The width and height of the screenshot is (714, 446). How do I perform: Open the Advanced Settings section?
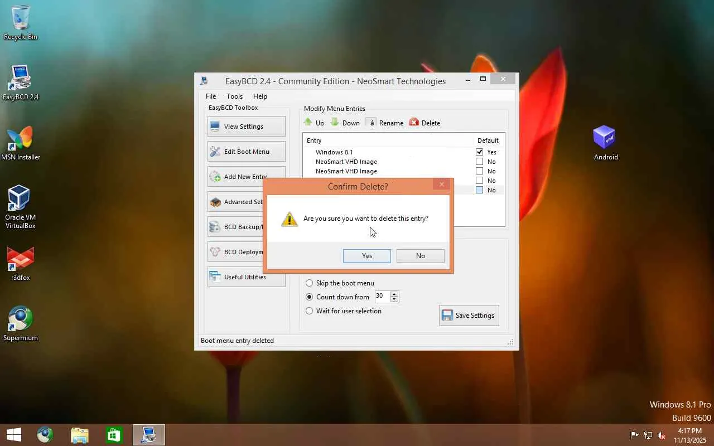click(x=235, y=202)
